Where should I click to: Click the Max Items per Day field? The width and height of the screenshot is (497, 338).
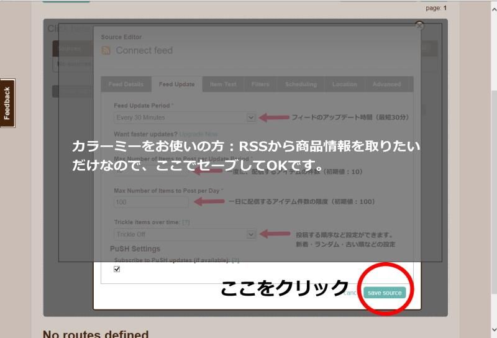pyautogui.click(x=151, y=202)
